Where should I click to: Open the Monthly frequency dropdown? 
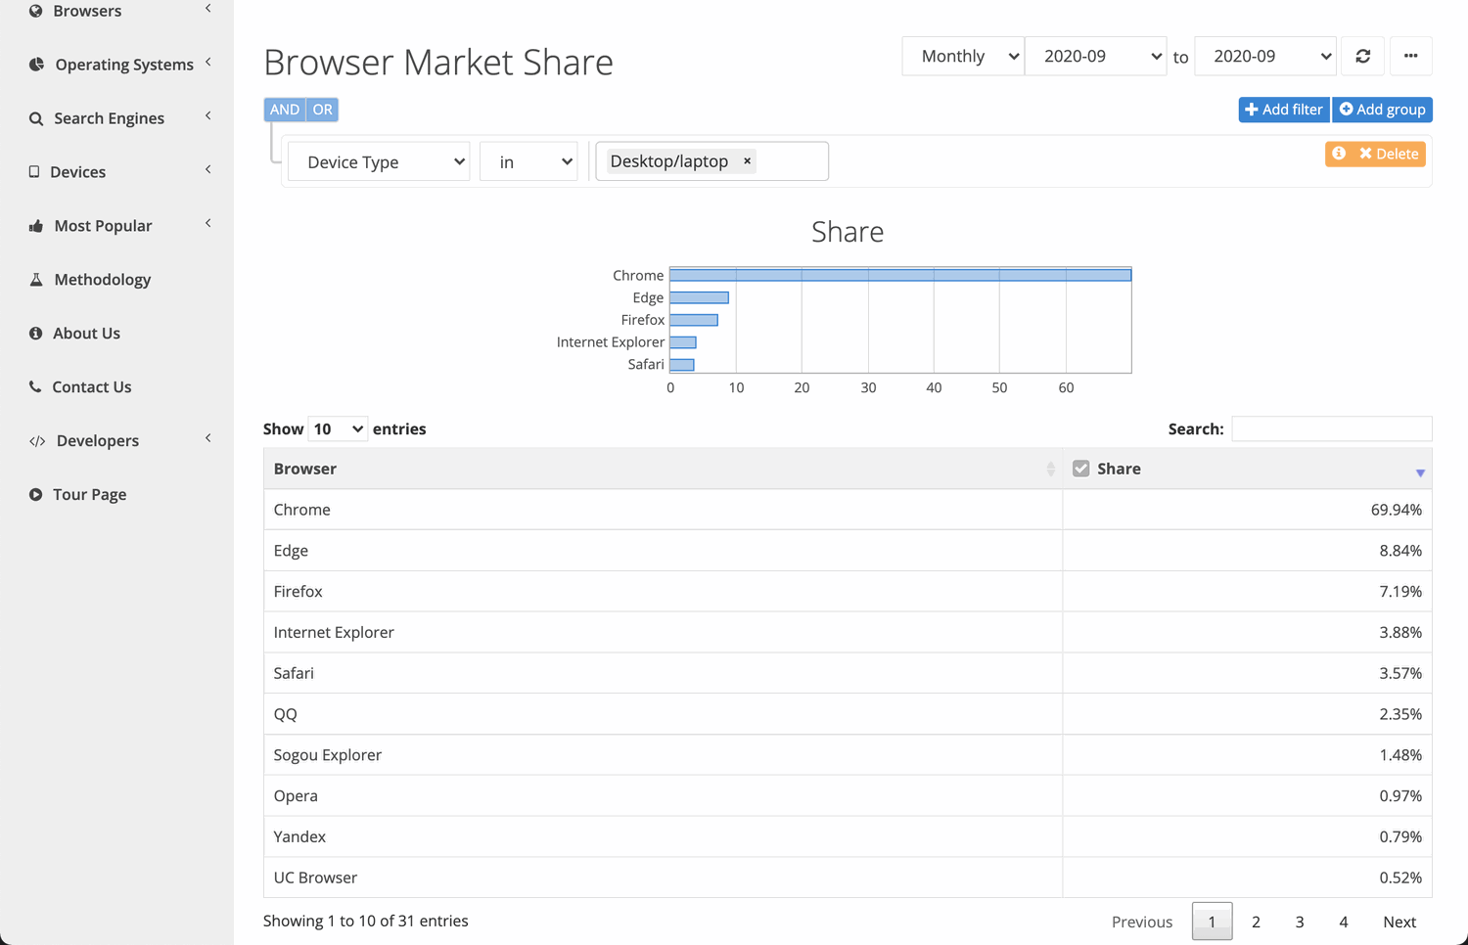pyautogui.click(x=962, y=56)
